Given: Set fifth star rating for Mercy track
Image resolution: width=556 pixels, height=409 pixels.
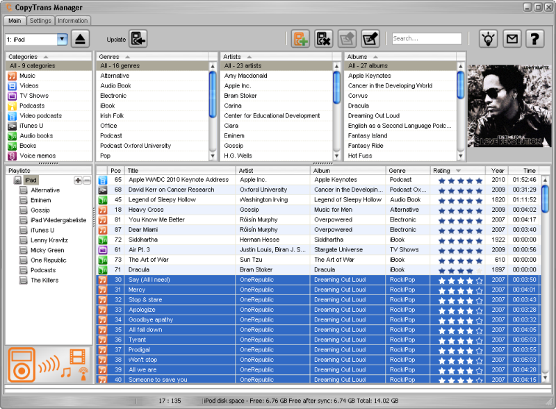Looking at the screenshot, I should 478,290.
